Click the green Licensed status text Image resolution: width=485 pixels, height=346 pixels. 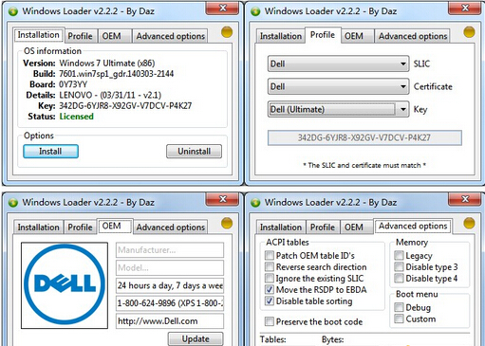click(x=77, y=117)
